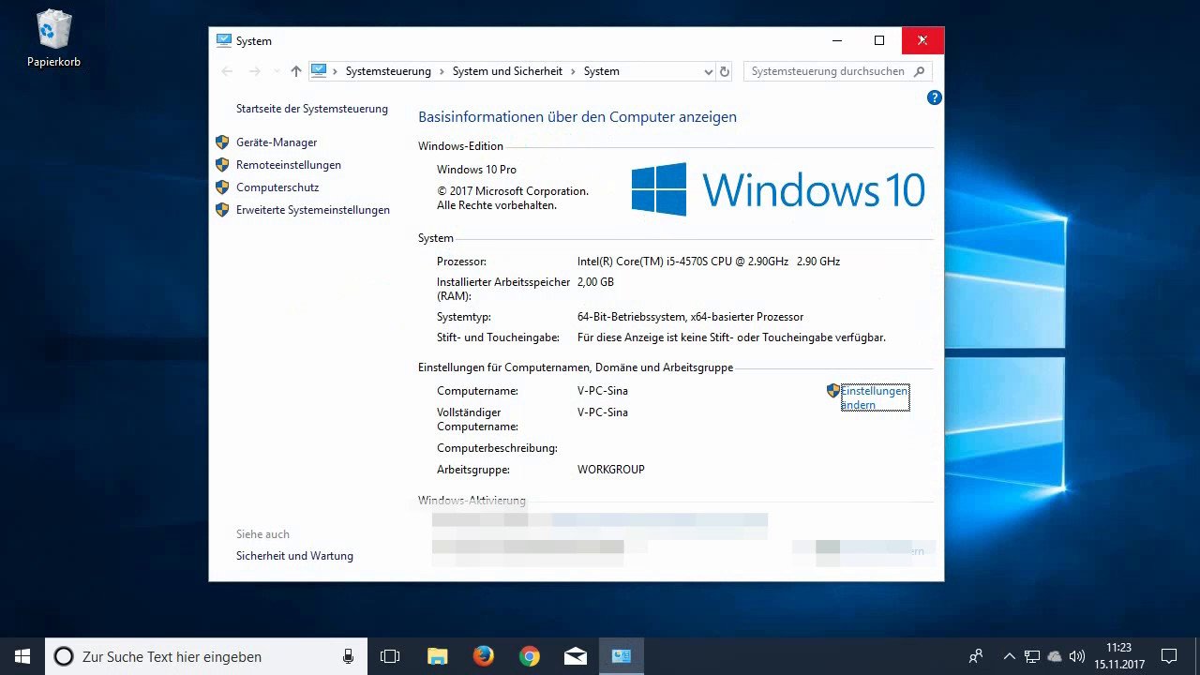Focus taskbar search Zur Suche Text hier eingeben
Screen dimensions: 1200x675
pos(206,656)
